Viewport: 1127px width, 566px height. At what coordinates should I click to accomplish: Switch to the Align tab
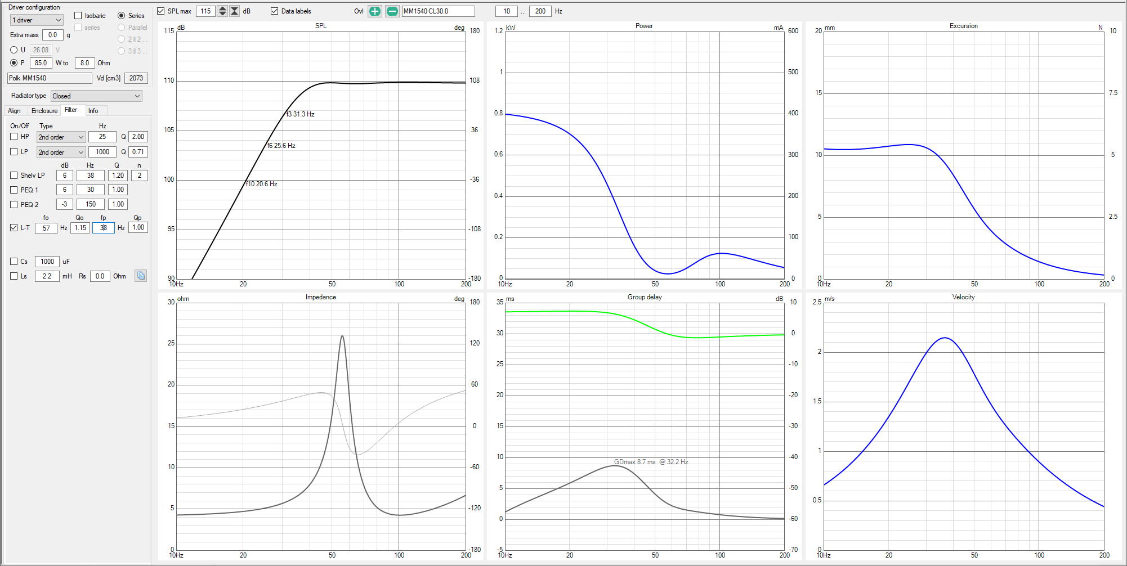(x=14, y=111)
